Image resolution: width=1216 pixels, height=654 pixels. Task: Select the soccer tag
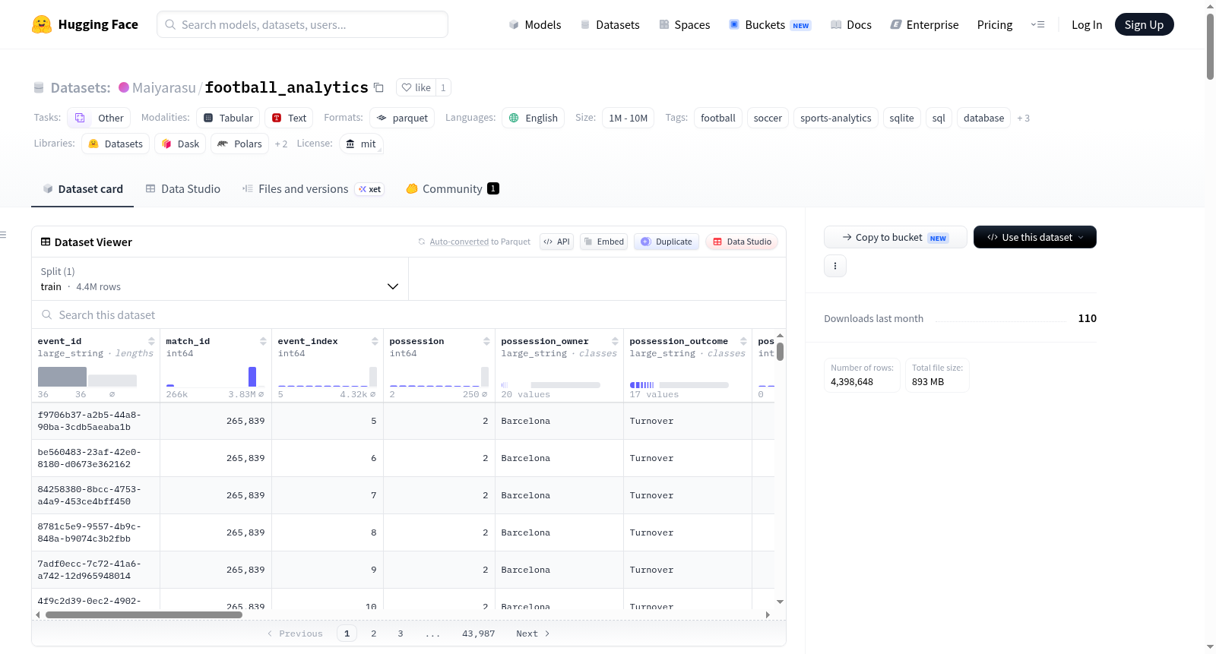point(768,118)
